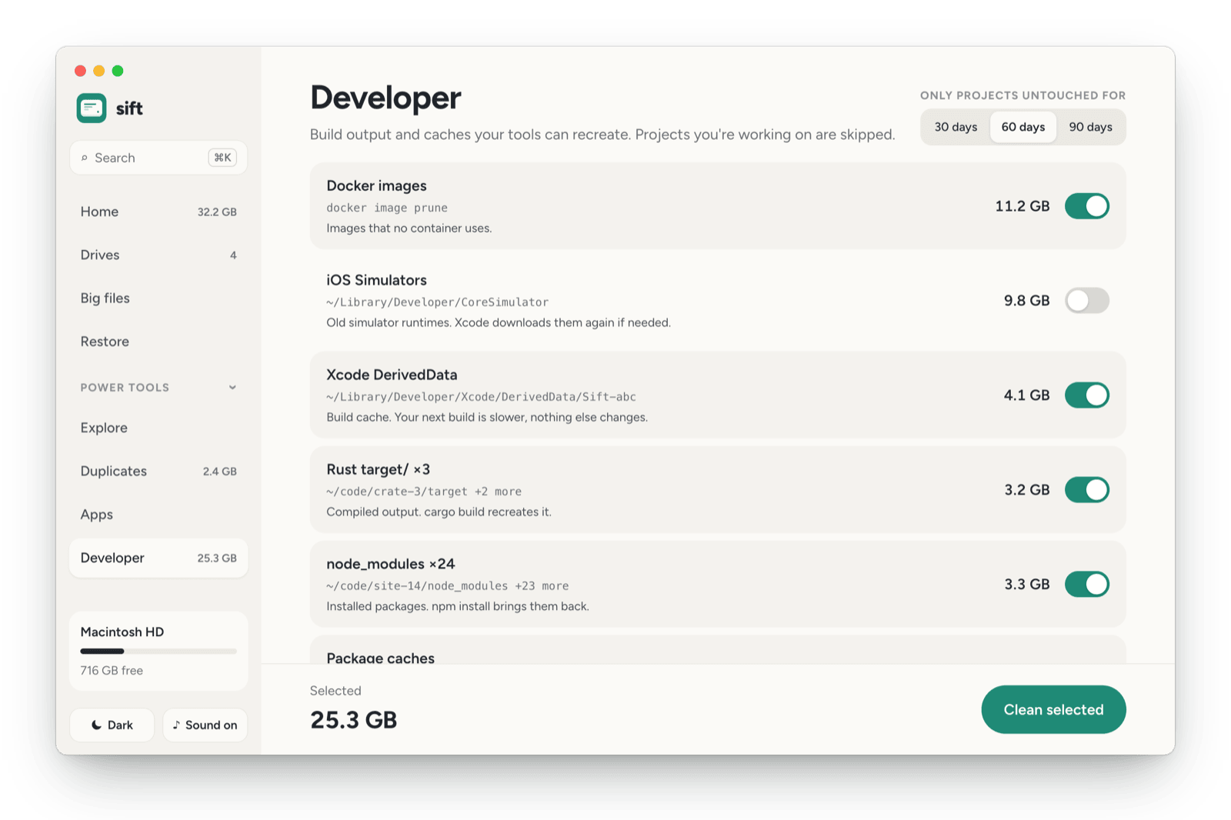Click the iOS Simulators title
The width and height of the screenshot is (1231, 820).
pyautogui.click(x=376, y=280)
